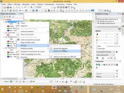
Task: Click the Open file icon
Action: click(5, 7)
